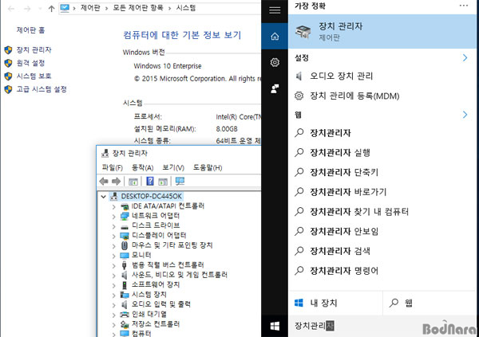The width and height of the screenshot is (479, 337).
Task: Click 모든 제어판 항목 breadcrumb in address bar
Action: [x=138, y=8]
